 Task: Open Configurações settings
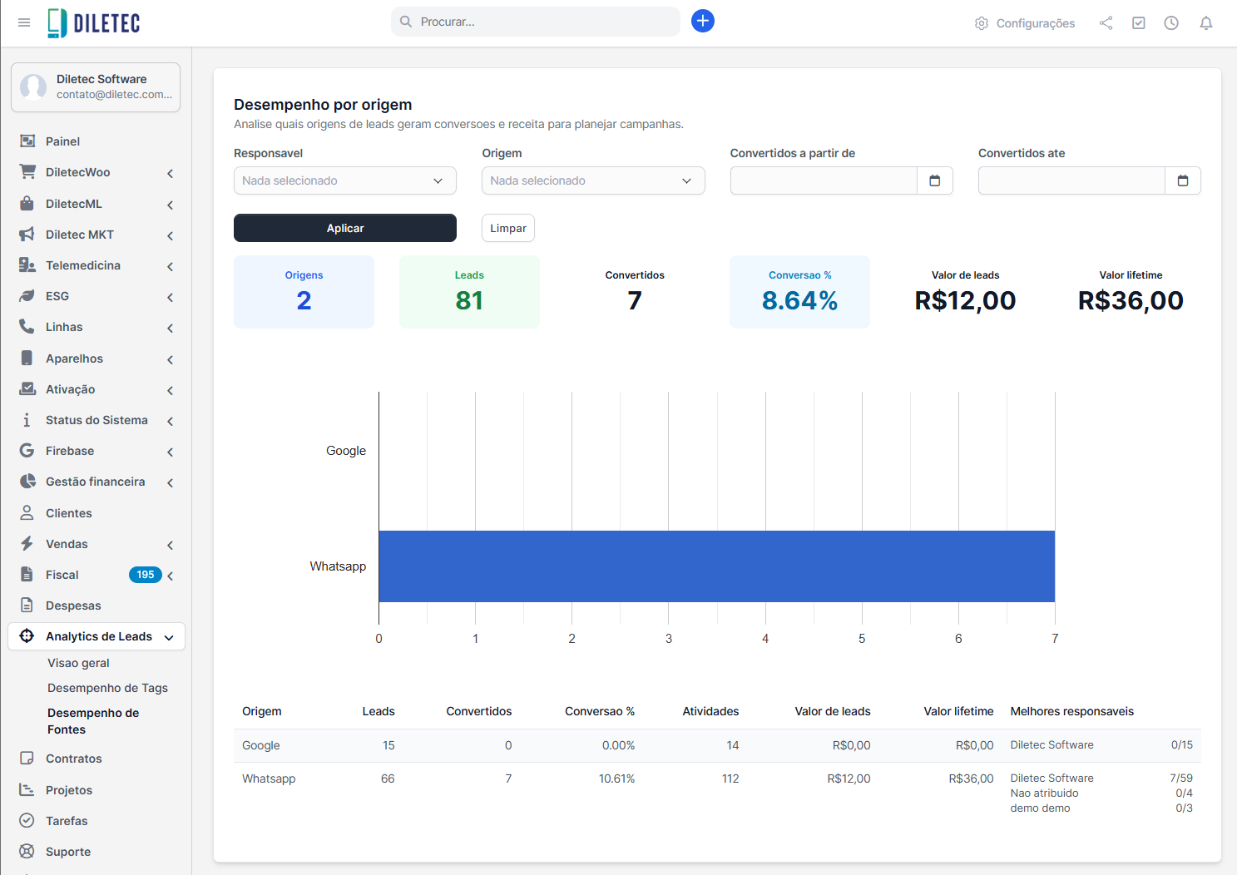[1025, 23]
